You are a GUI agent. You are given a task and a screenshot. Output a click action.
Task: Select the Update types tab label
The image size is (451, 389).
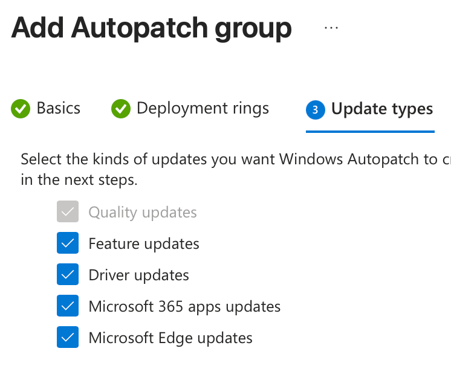(382, 109)
